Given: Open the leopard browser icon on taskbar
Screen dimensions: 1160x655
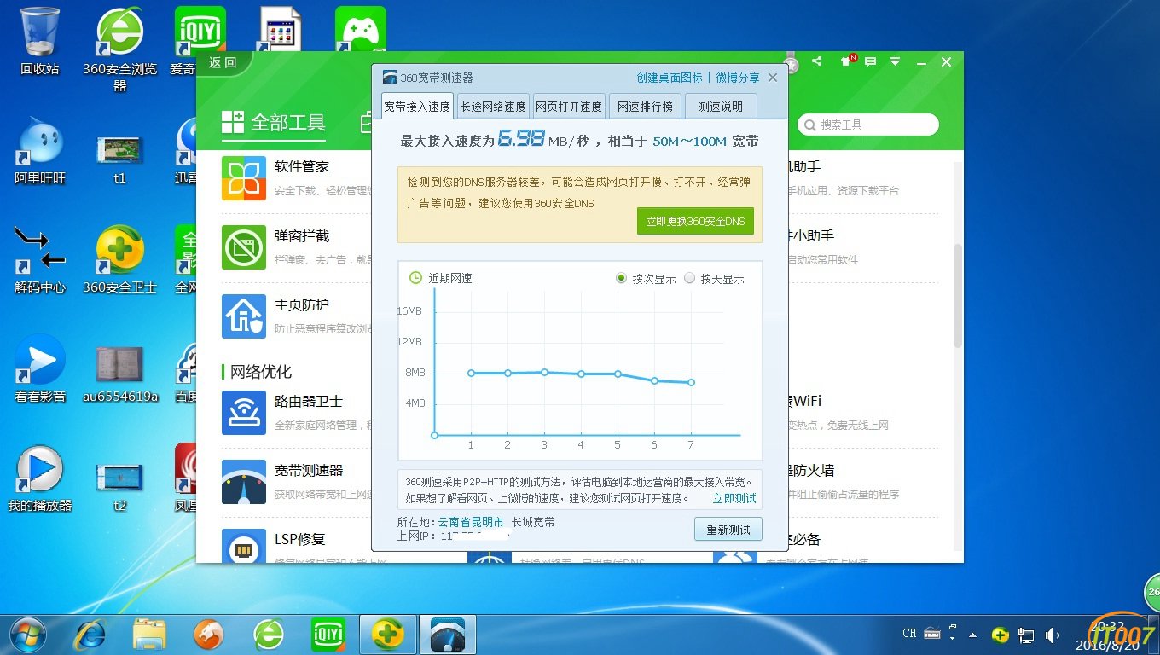Looking at the screenshot, I should click(x=210, y=635).
